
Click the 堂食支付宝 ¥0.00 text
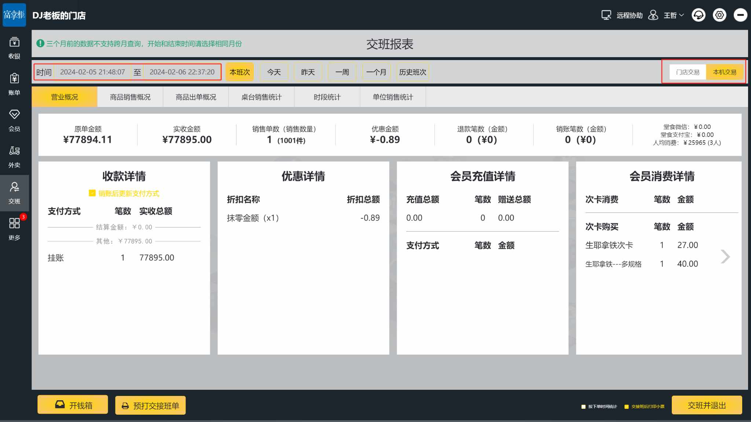point(687,135)
